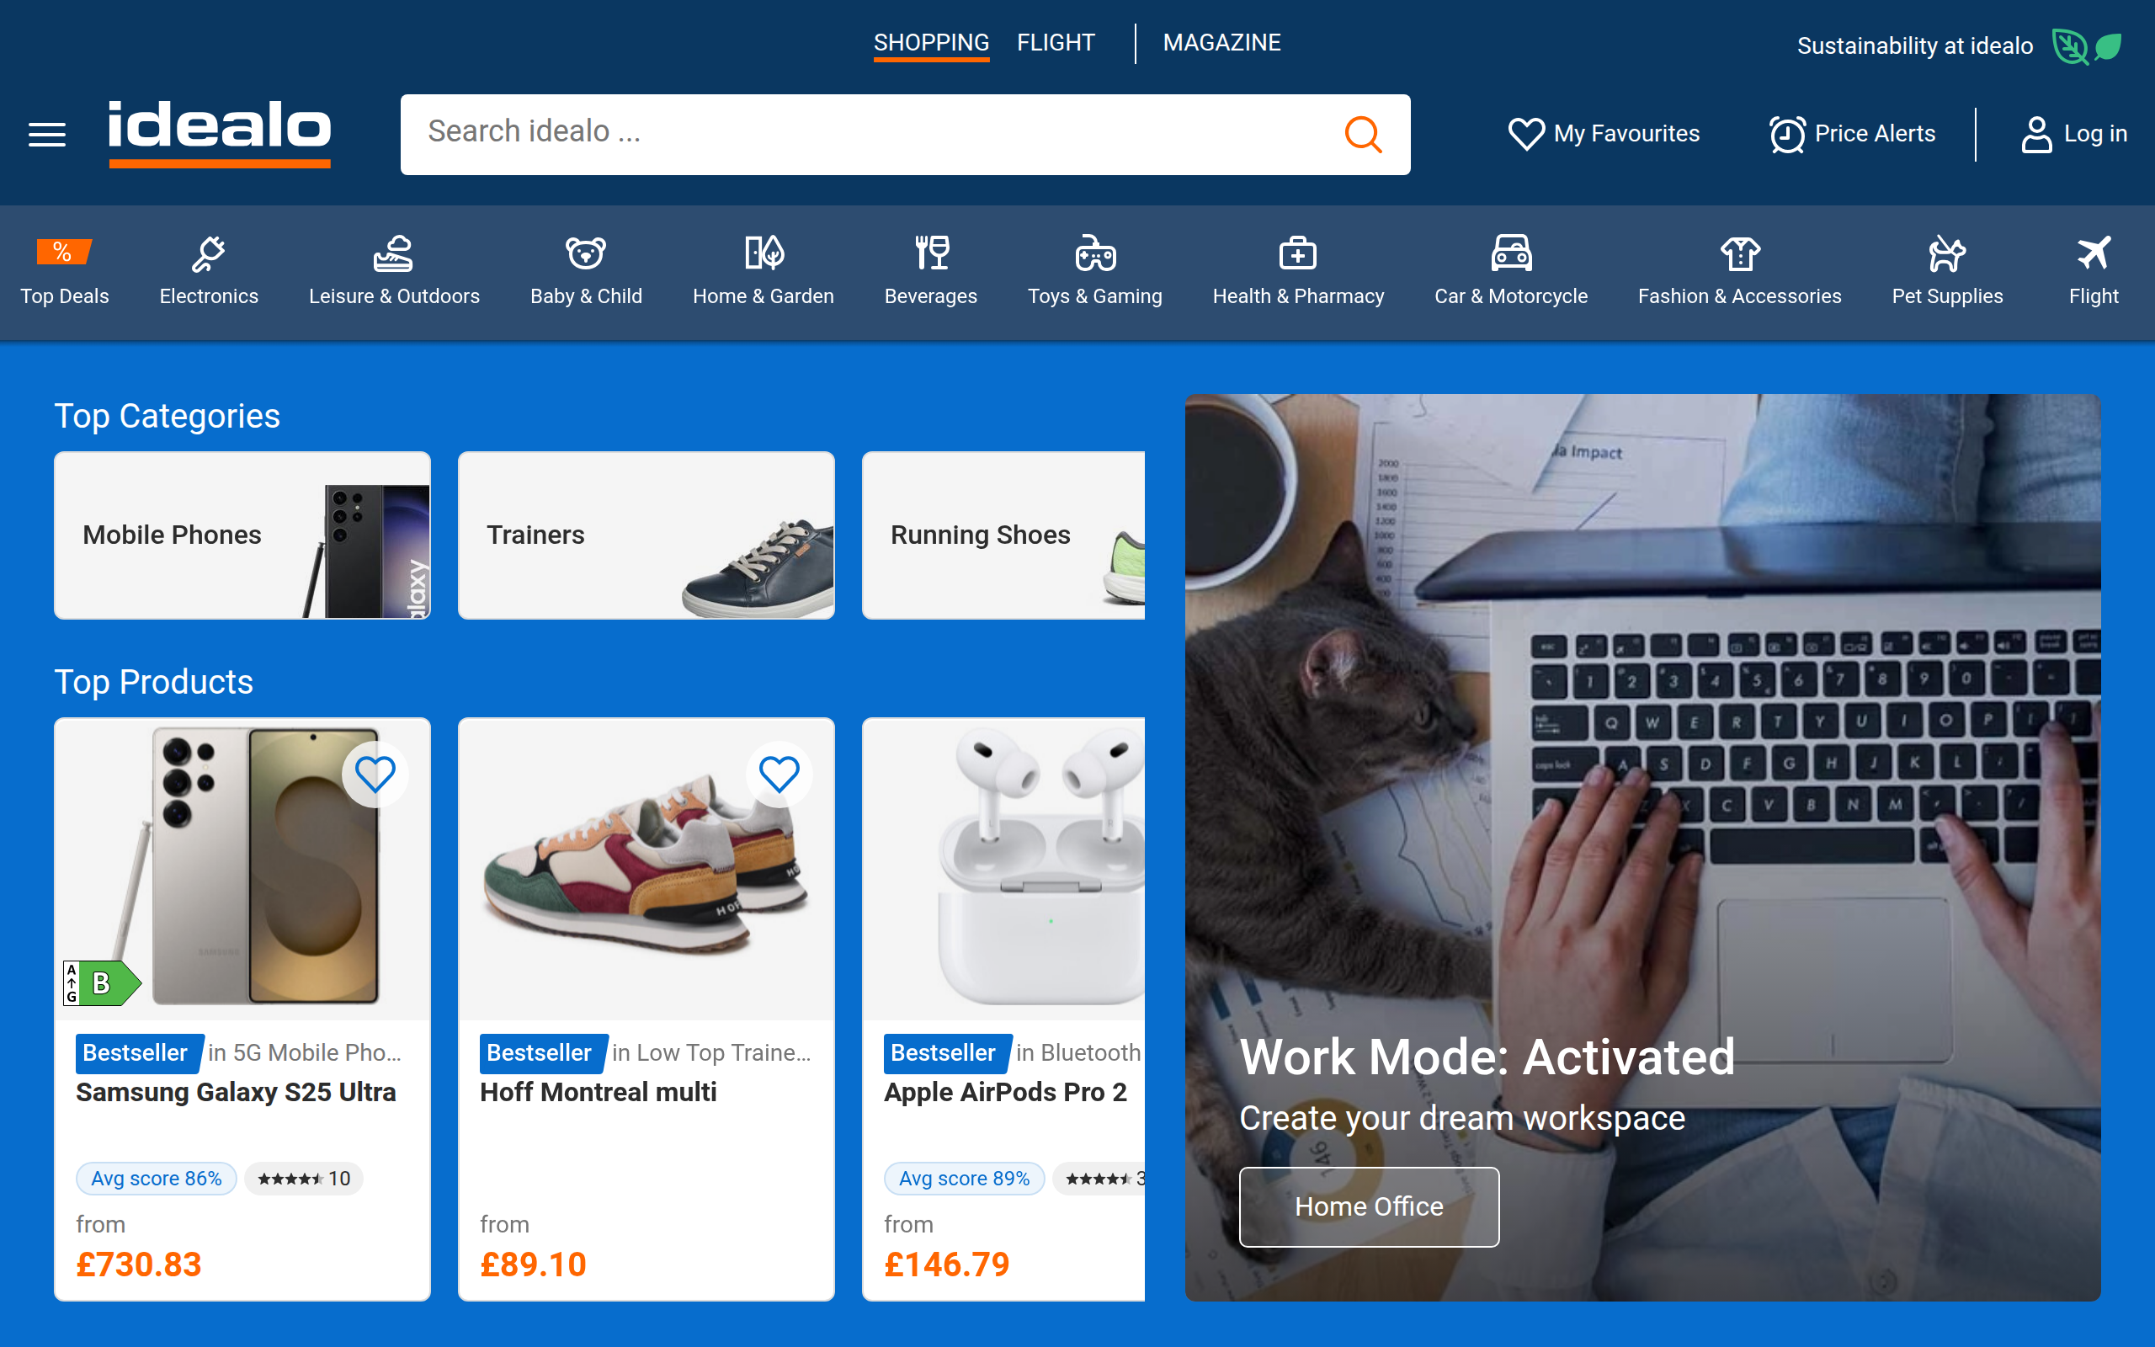Click 'in 5G Mobile Pho...' category text
The height and width of the screenshot is (1347, 2155).
(305, 1053)
